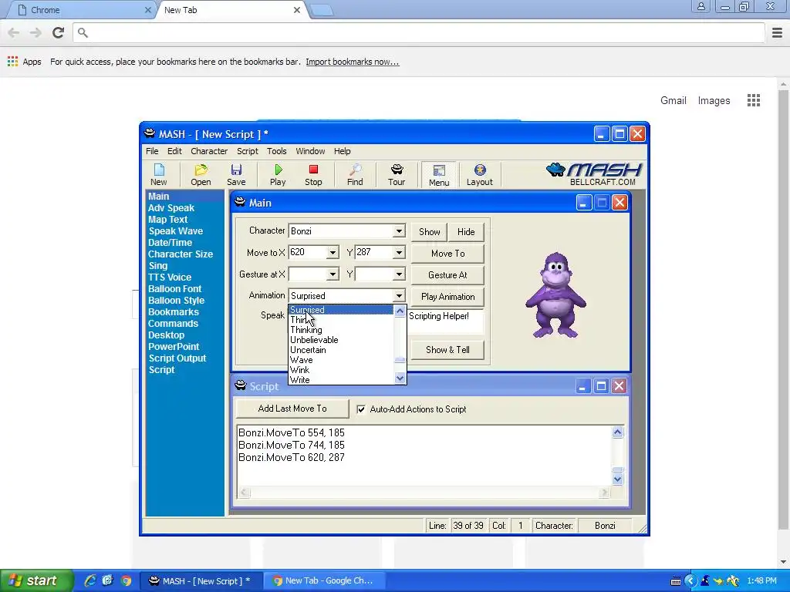Open the File menu
The height and width of the screenshot is (592, 790).
pyautogui.click(x=152, y=151)
